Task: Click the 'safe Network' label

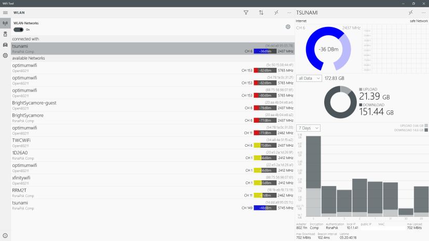Action: tap(419, 21)
